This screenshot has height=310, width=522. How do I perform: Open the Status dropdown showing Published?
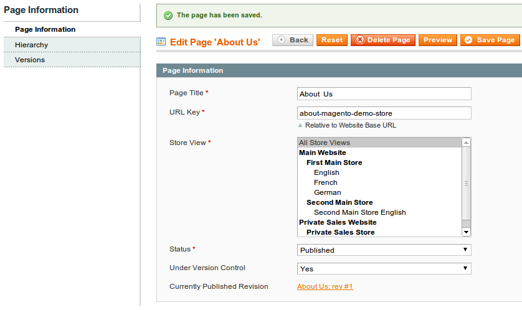(x=384, y=250)
